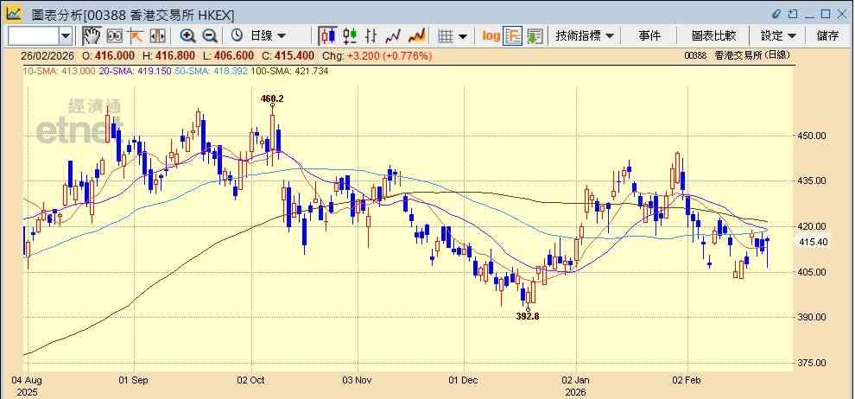Open the grid options dropdown arrow
This screenshot has height=399, width=855.
pos(463,36)
